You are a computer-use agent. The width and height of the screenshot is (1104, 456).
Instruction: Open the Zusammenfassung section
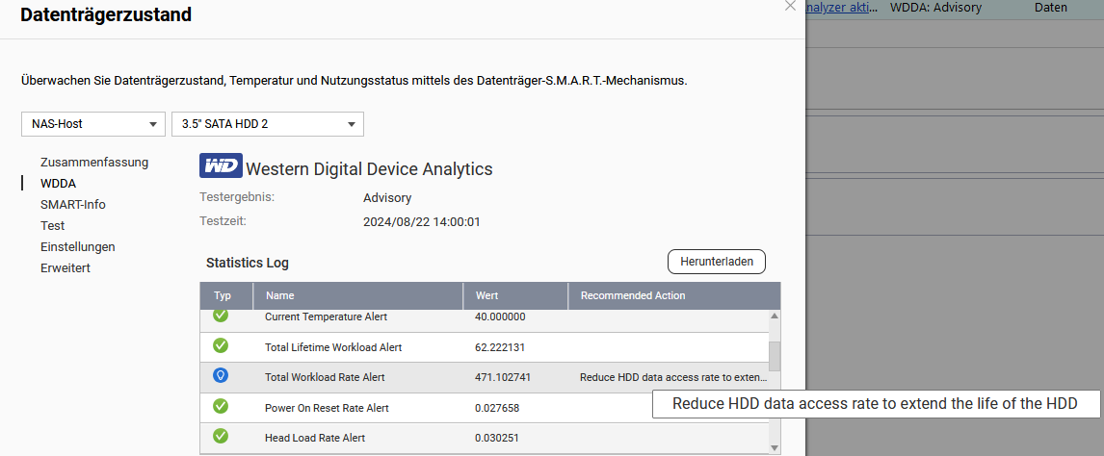(x=94, y=163)
